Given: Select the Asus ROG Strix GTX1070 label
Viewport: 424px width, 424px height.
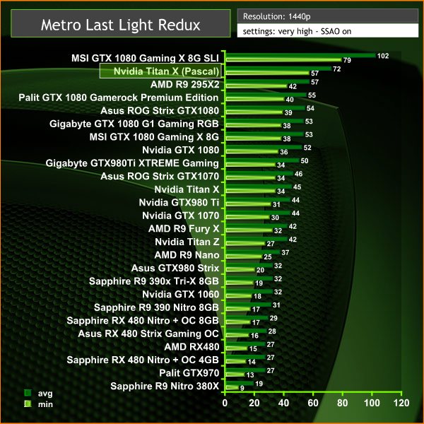Looking at the screenshot, I should tap(160, 176).
